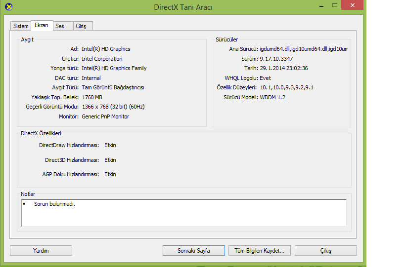Screen dimensions: 405x267
Task: Click Etkin next to Direct3D Hızlandırması
Action: point(110,160)
